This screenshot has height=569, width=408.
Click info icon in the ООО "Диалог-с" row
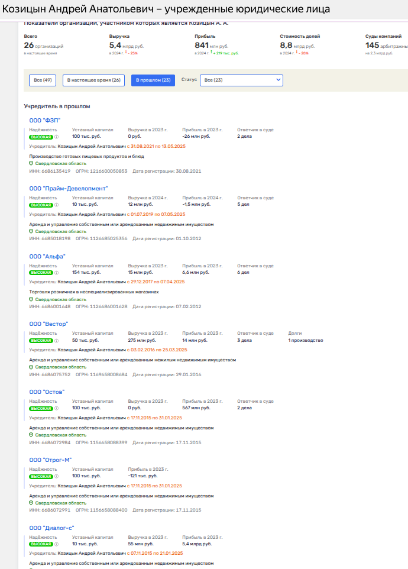57,544
